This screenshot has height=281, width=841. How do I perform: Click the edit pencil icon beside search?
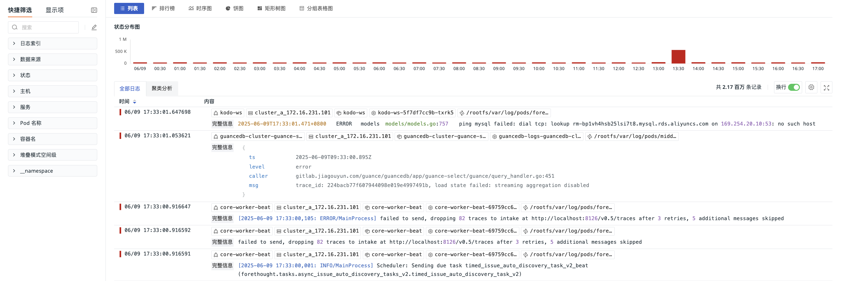pos(94,27)
